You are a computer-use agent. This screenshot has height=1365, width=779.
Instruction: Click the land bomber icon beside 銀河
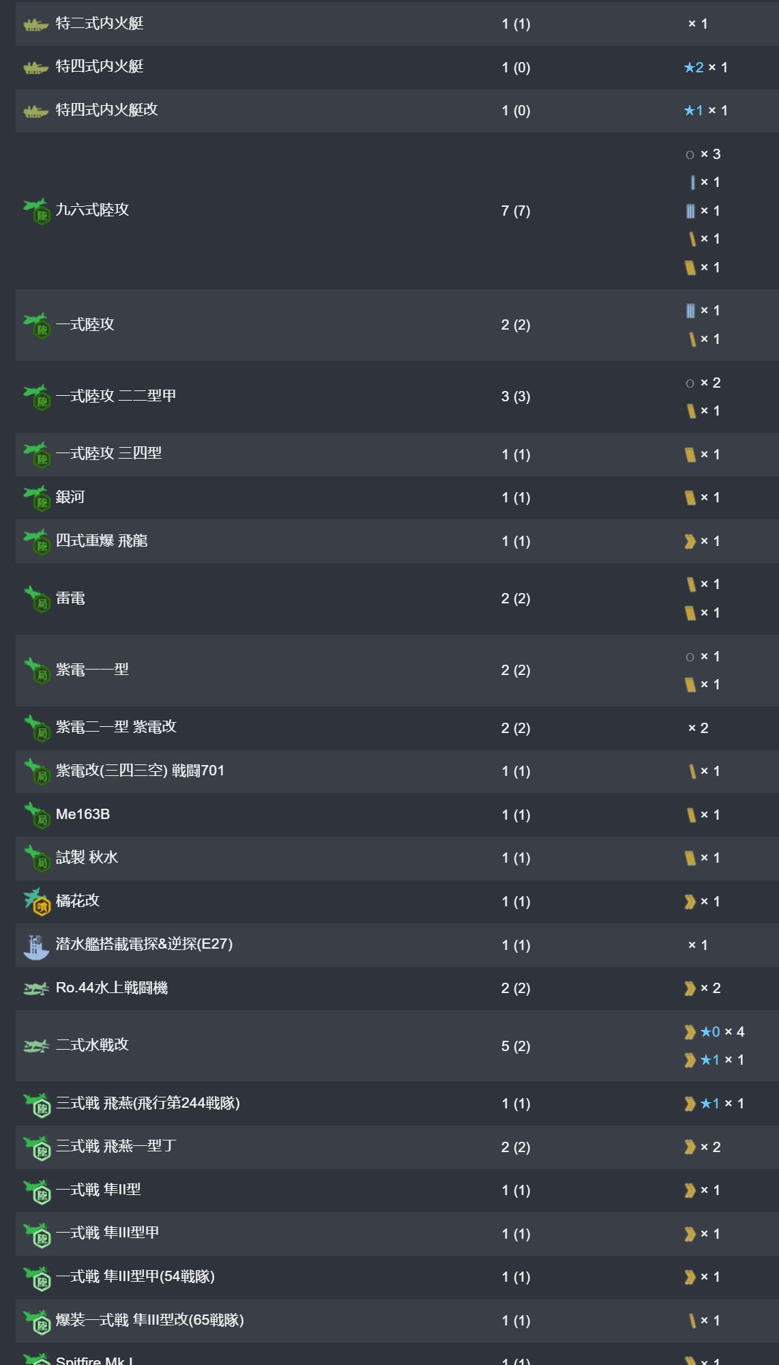[37, 498]
